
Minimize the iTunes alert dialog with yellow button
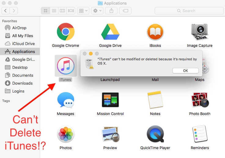click(x=91, y=54)
